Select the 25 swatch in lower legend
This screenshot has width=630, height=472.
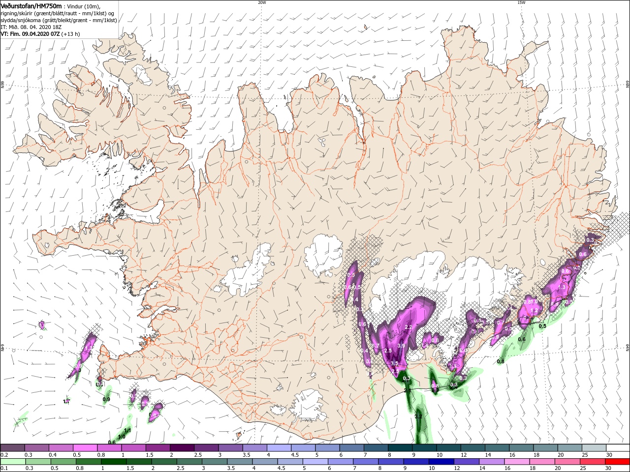(x=593, y=462)
